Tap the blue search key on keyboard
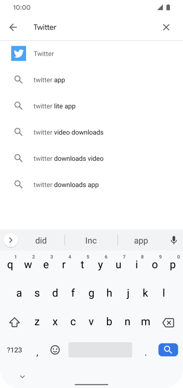 (x=168, y=350)
